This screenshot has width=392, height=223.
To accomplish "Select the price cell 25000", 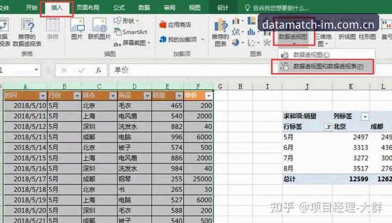I will 198,179.
